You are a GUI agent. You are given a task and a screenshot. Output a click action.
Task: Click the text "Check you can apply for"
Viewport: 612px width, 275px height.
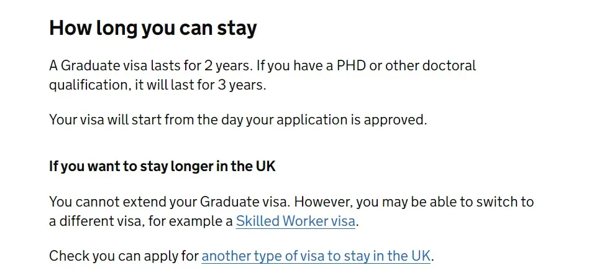(124, 256)
